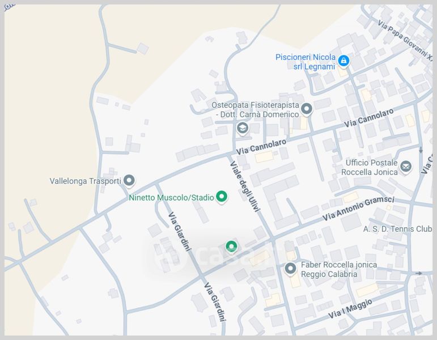Click the Ninetto Muscolo/Stadio text label
437x340 pixels.
[x=171, y=198]
